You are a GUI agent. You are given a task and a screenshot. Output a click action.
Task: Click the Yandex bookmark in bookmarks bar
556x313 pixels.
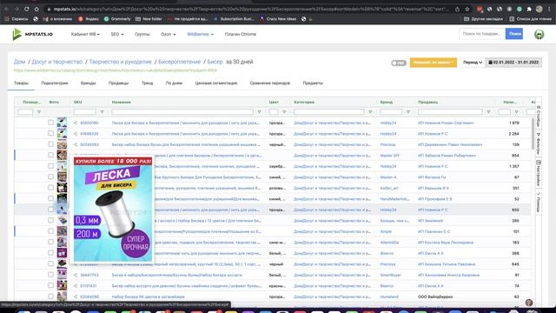89,19
